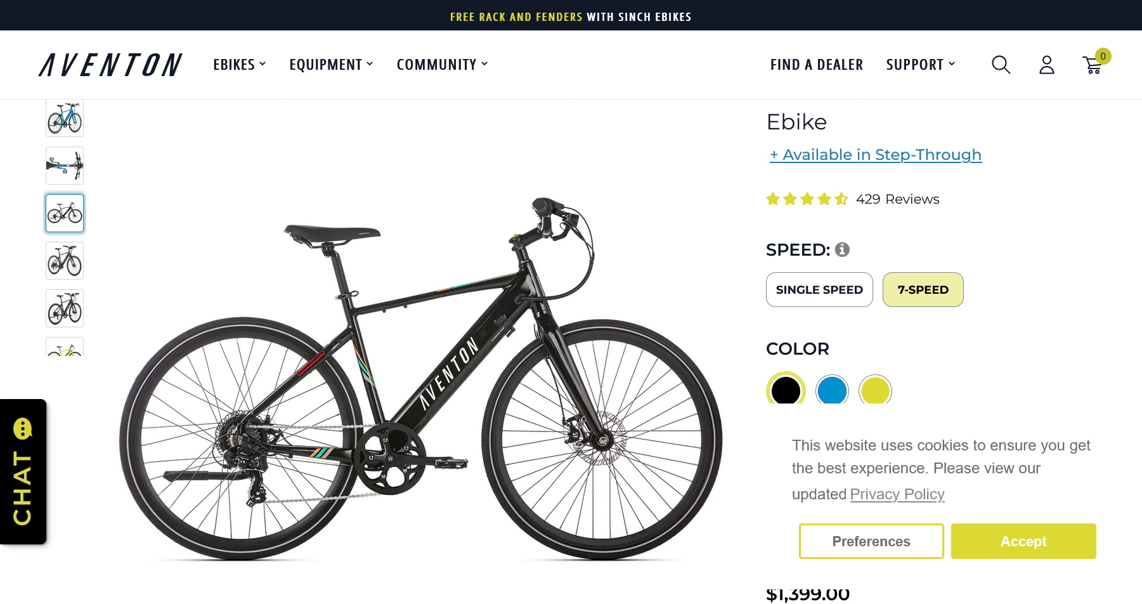The width and height of the screenshot is (1142, 604).
Task: Open the Available in Step-Through link
Action: (876, 155)
